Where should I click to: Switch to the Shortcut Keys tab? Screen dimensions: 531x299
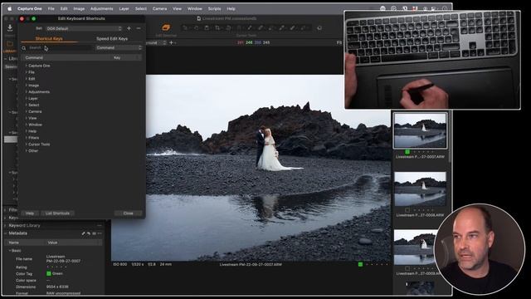[49, 39]
